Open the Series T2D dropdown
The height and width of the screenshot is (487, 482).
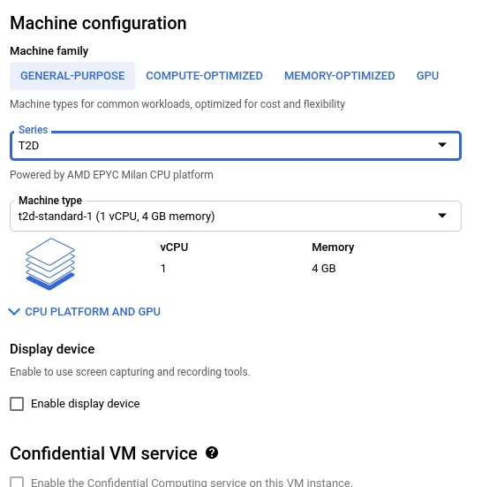pos(236,146)
